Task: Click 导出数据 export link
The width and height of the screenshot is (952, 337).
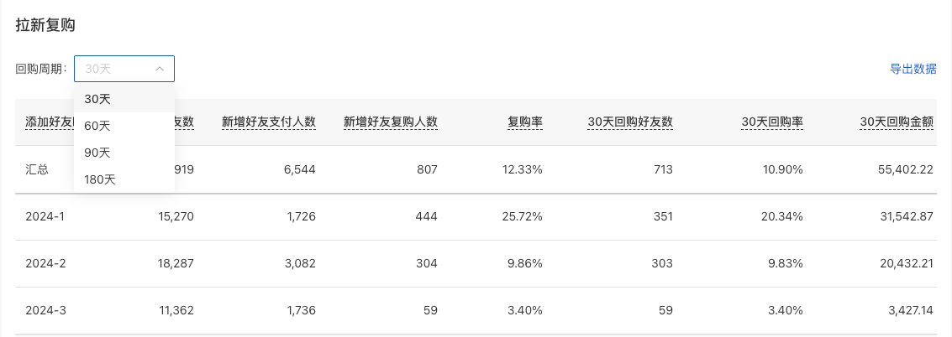Action: [913, 69]
